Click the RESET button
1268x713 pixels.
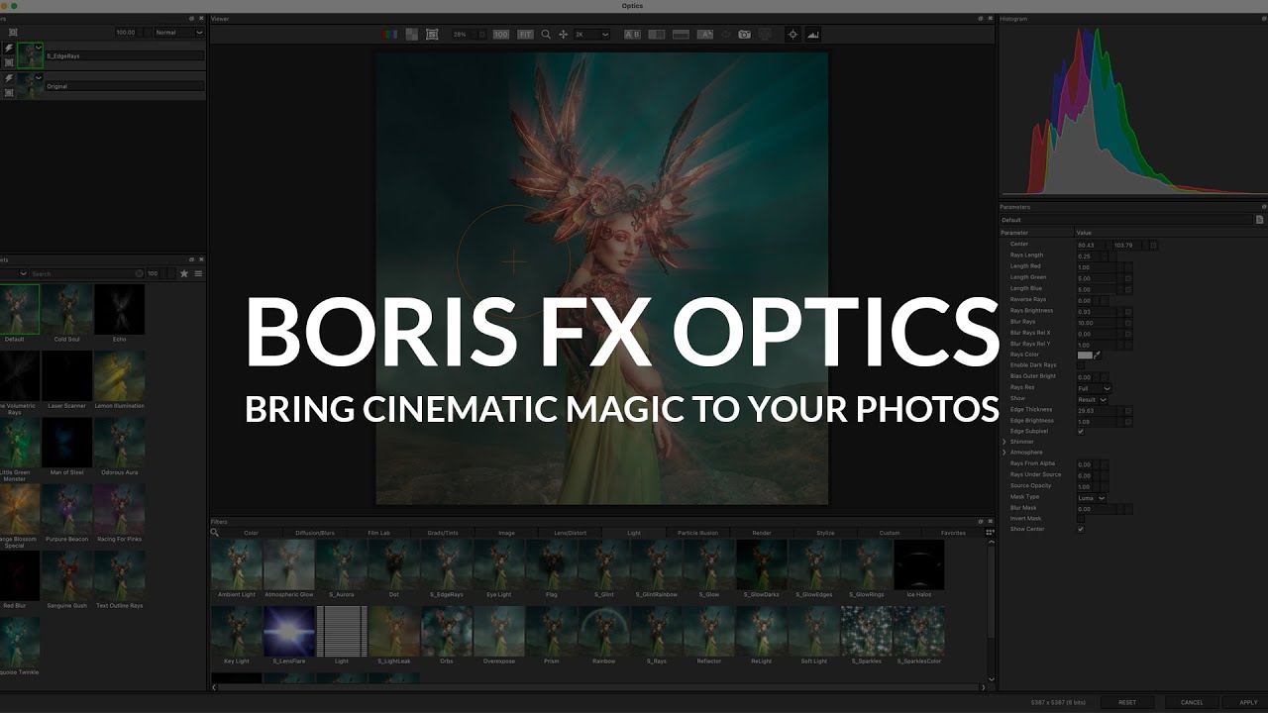(x=1127, y=702)
